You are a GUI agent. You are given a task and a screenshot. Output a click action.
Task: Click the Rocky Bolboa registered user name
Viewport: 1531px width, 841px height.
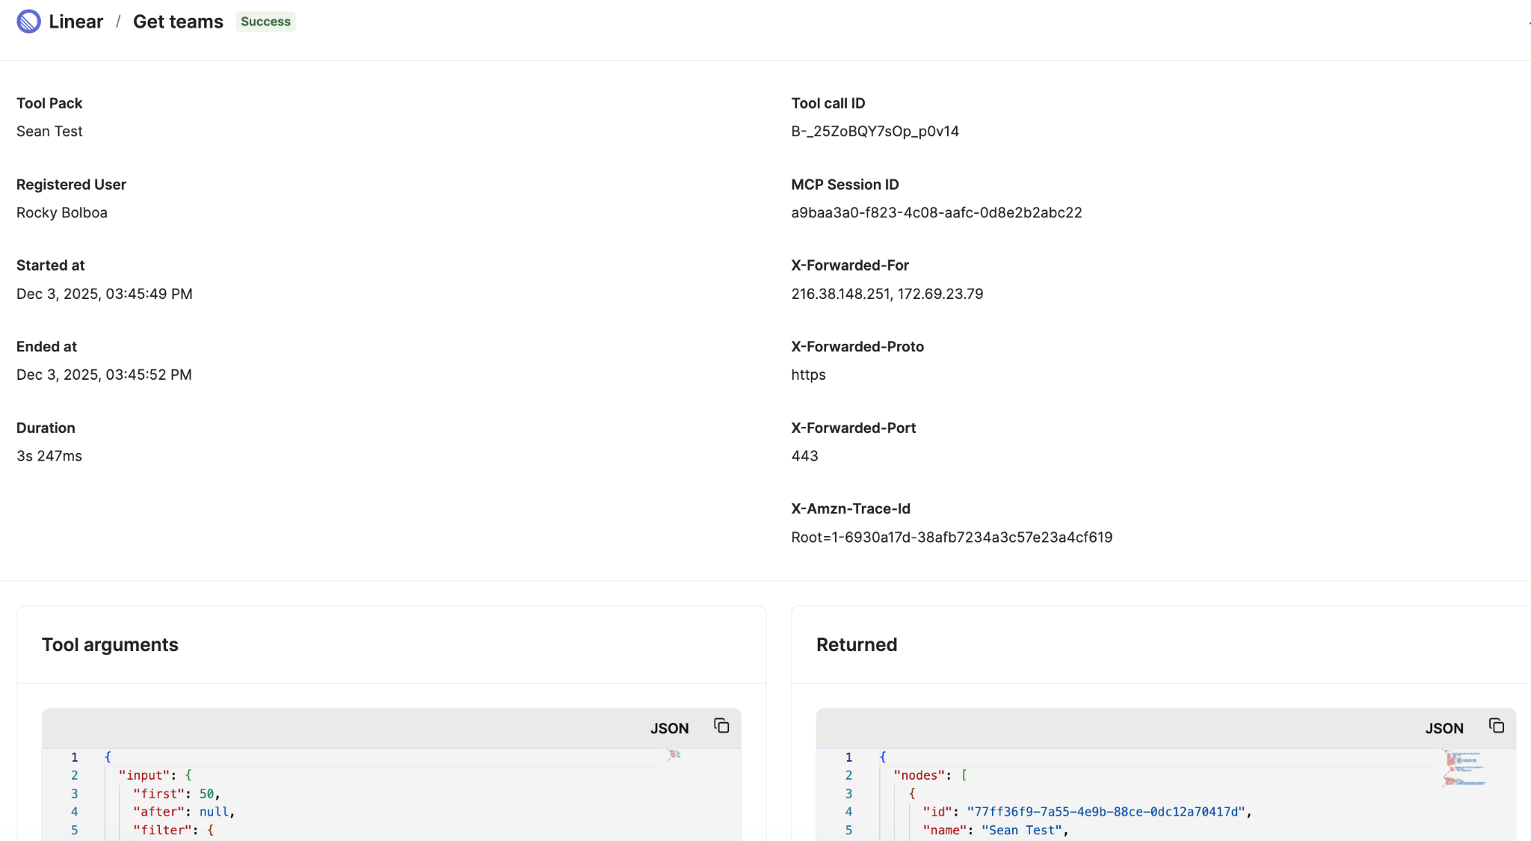coord(62,213)
